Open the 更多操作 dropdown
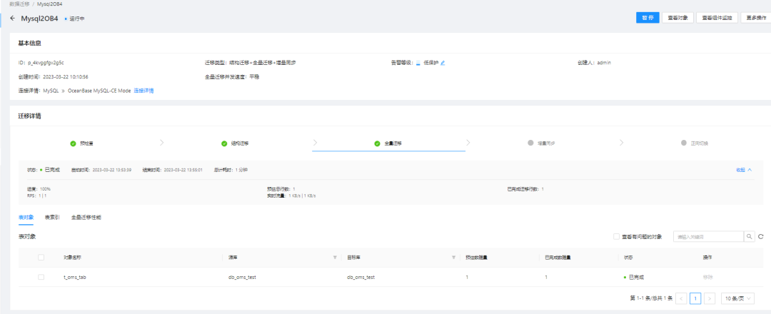Image resolution: width=771 pixels, height=314 pixels. 755,18
